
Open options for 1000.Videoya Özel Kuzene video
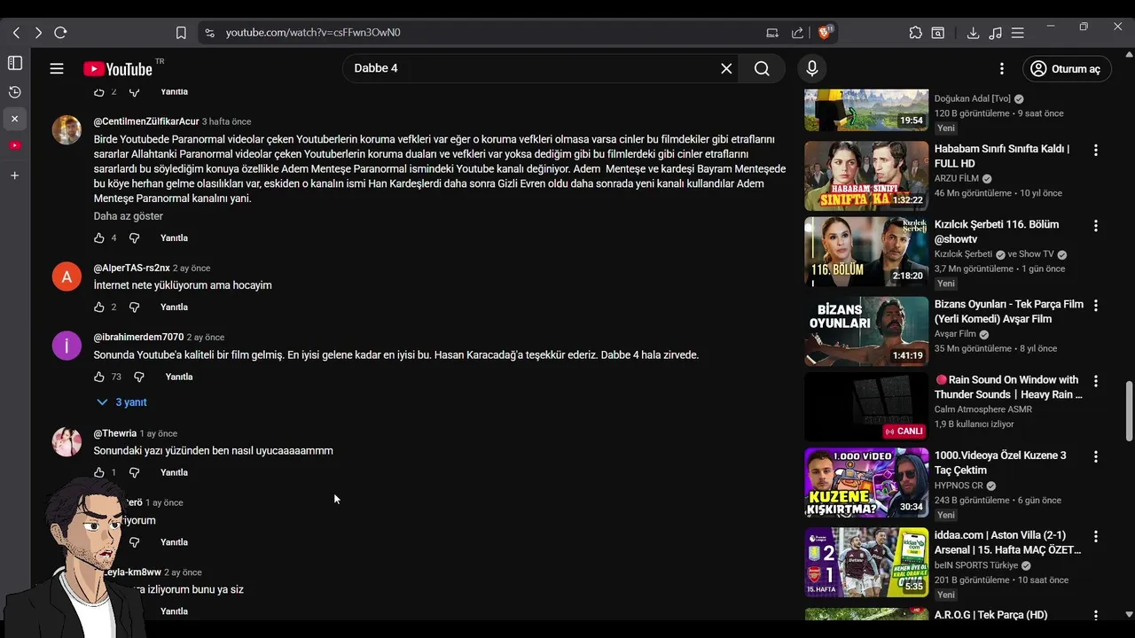pos(1096,457)
